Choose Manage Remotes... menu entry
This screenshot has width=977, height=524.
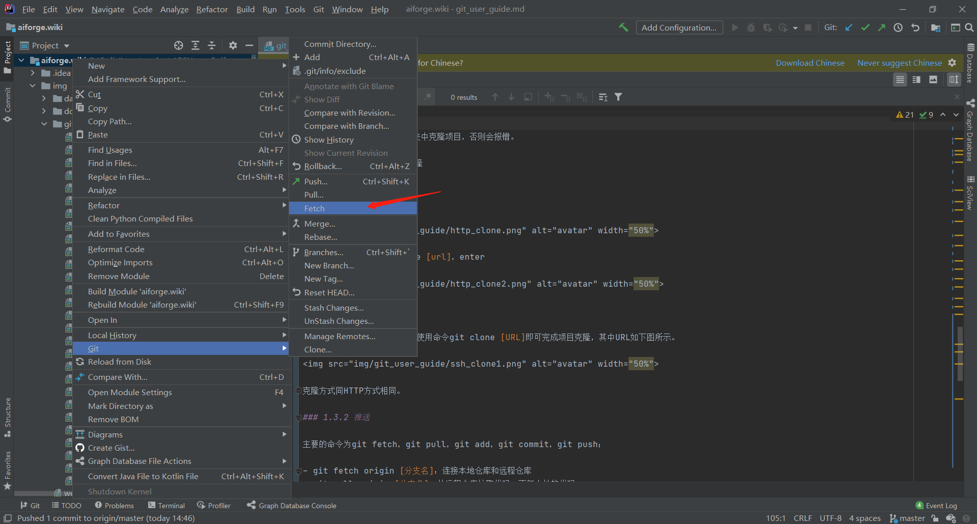(x=353, y=336)
